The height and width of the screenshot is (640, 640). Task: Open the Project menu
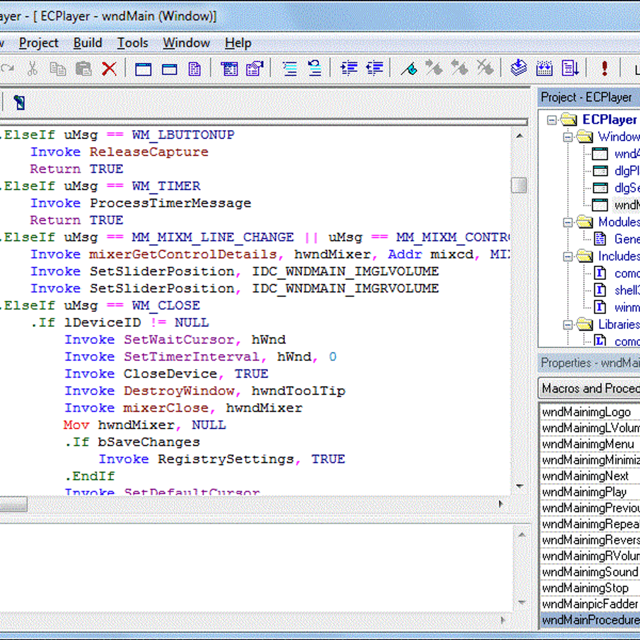pos(38,43)
